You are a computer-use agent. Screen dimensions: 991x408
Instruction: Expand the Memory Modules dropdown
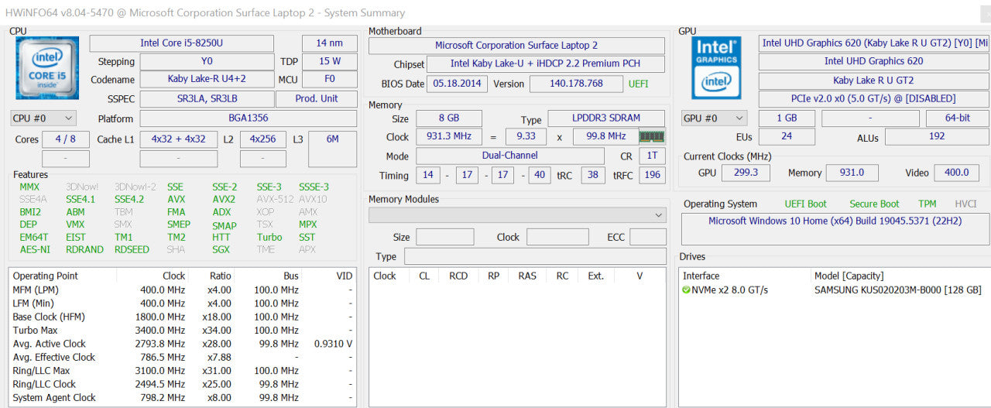tap(517, 214)
